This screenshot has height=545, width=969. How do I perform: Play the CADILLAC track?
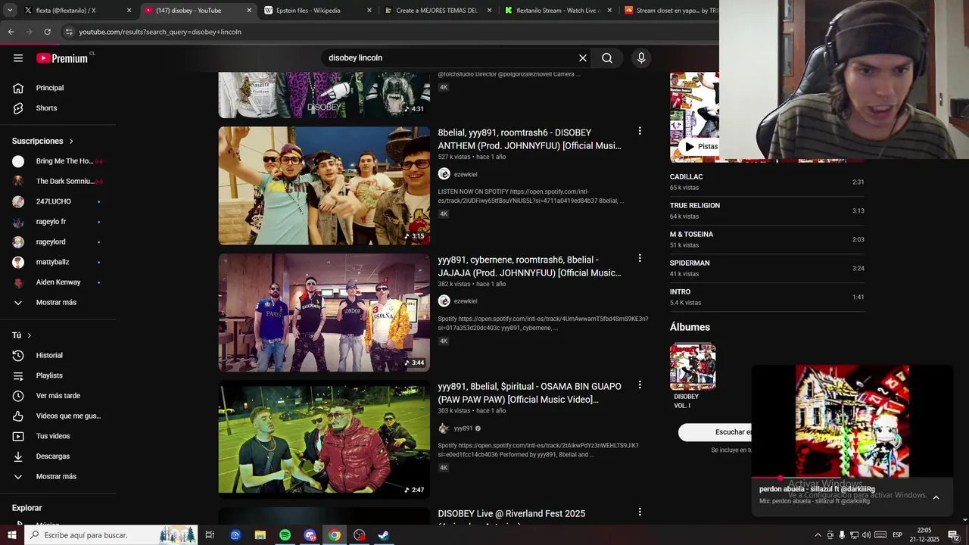coord(767,182)
